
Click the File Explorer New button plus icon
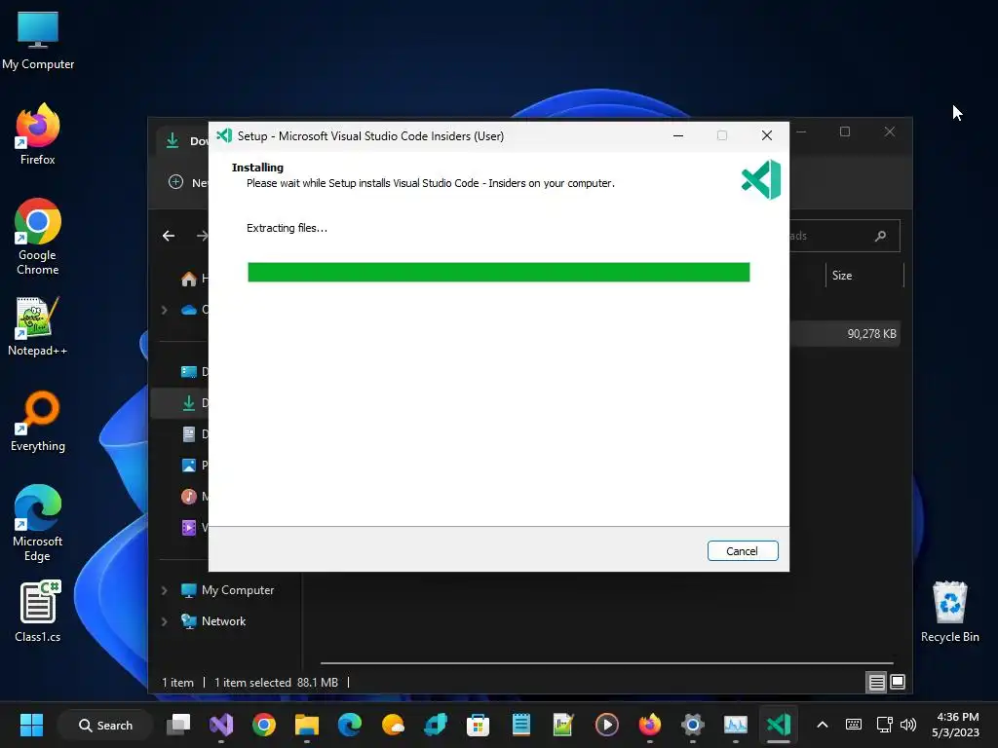175,182
